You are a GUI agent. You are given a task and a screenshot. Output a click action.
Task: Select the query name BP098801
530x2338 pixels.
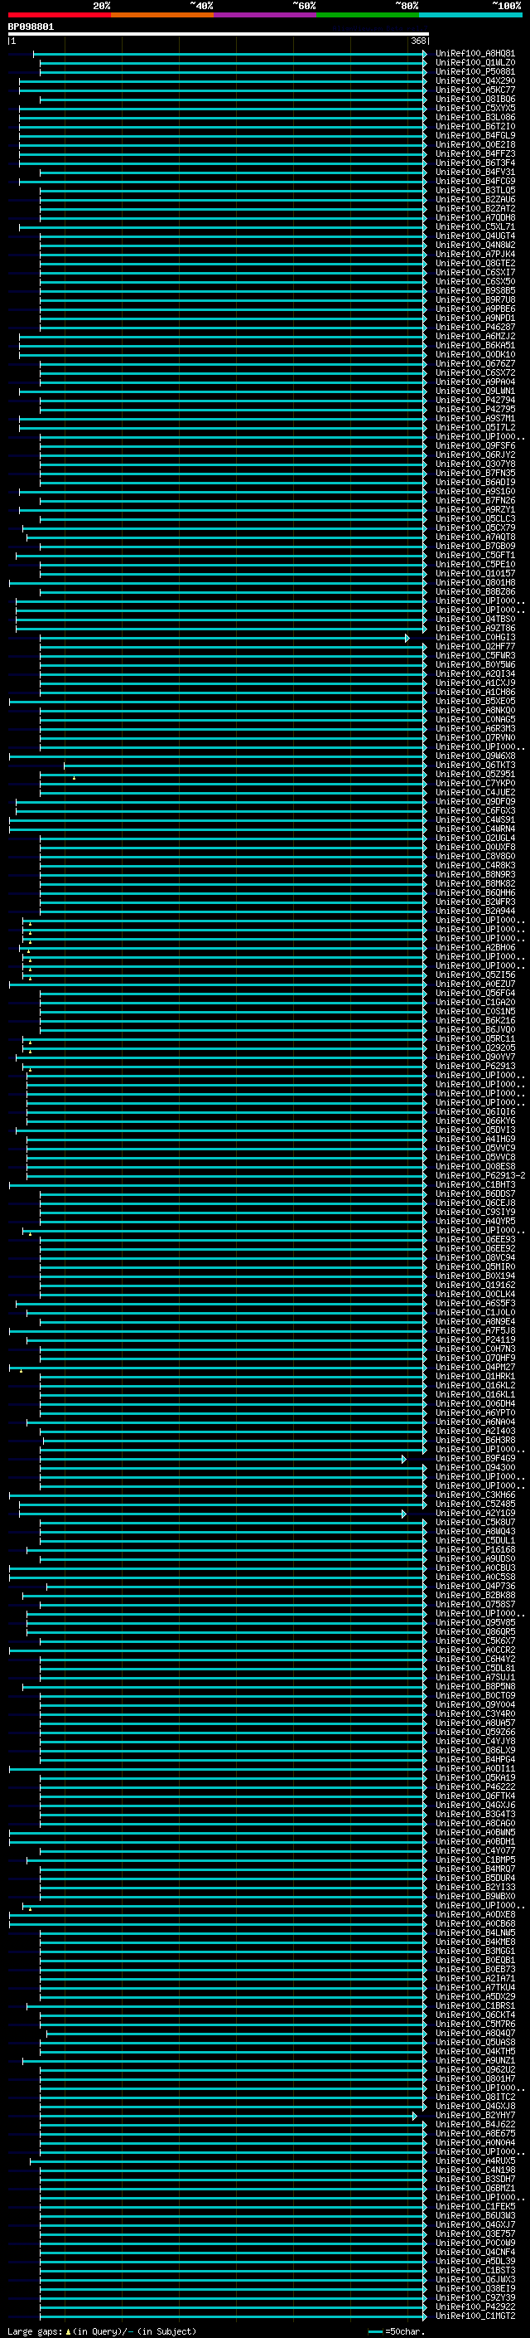(31, 27)
